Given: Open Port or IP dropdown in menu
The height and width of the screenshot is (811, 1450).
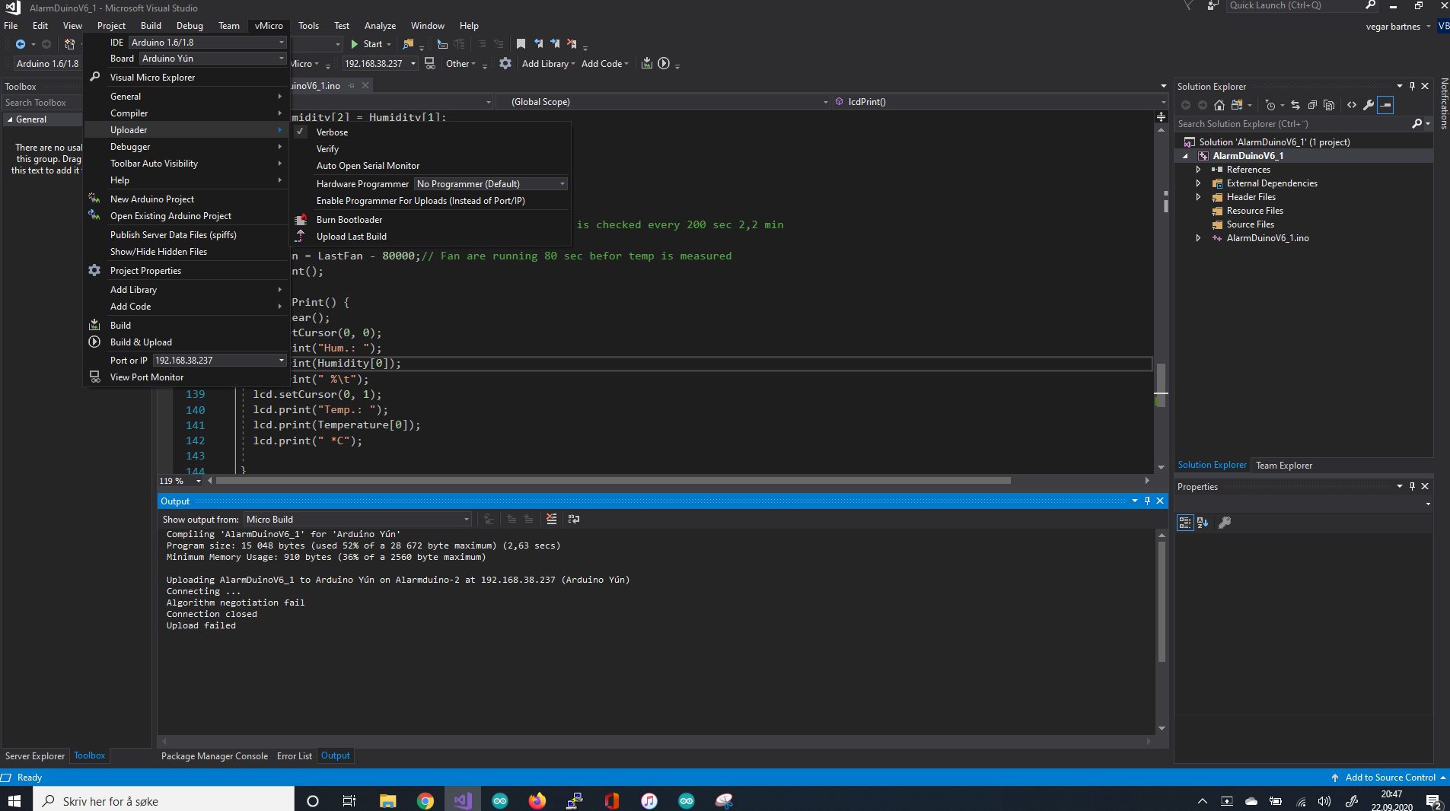Looking at the screenshot, I should 219,361.
